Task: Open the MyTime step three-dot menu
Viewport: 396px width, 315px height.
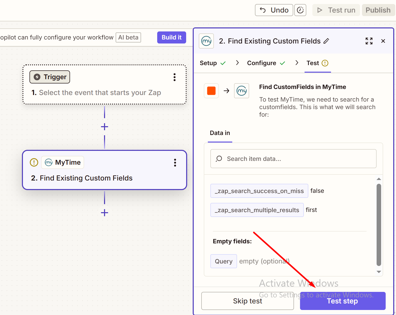Action: [x=175, y=163]
